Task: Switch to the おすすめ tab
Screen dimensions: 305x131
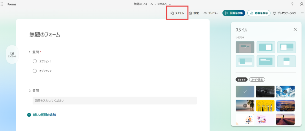Action: pos(242,80)
